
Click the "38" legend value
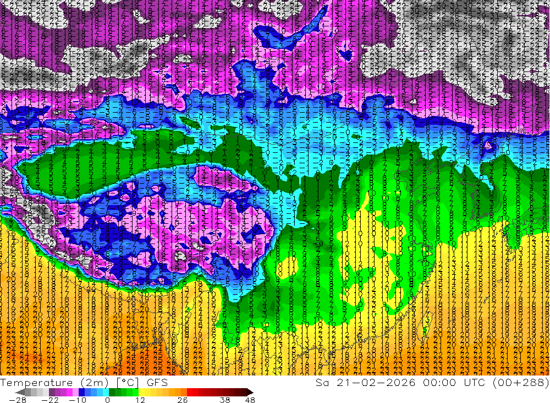click(x=225, y=400)
